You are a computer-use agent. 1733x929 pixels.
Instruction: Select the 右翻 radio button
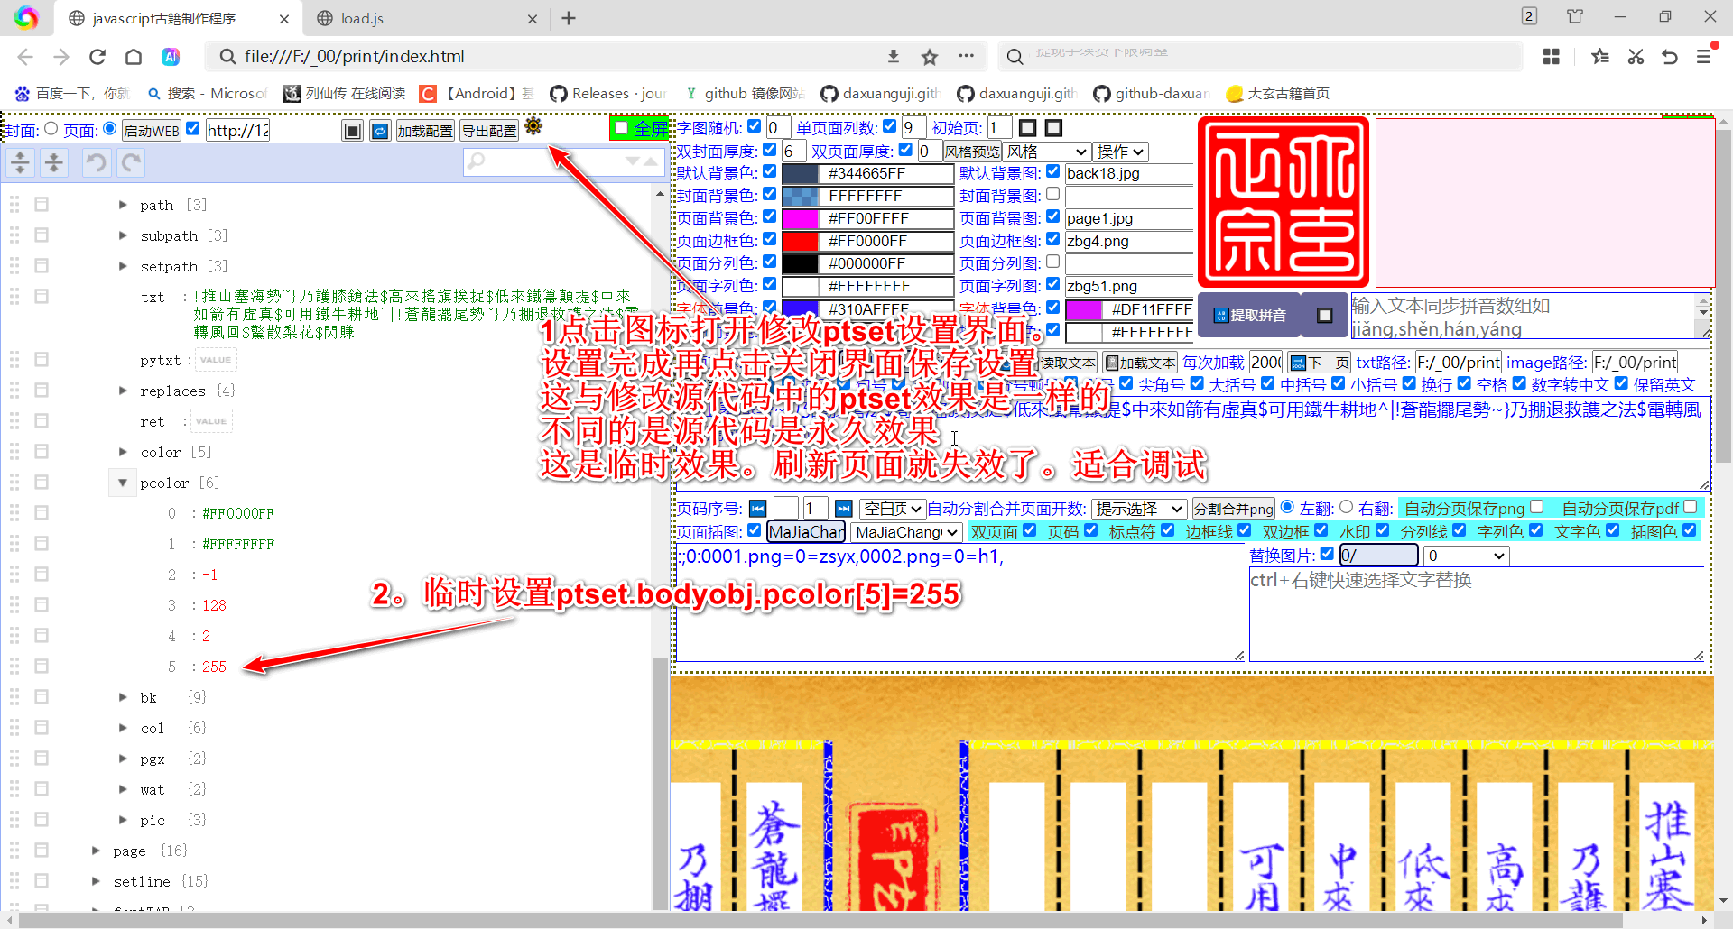[x=1348, y=507]
